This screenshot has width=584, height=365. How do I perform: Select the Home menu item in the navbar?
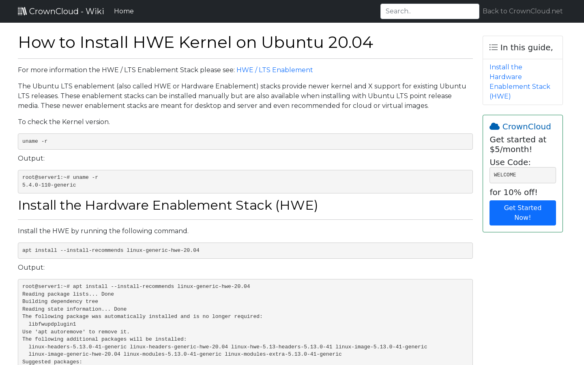click(124, 11)
